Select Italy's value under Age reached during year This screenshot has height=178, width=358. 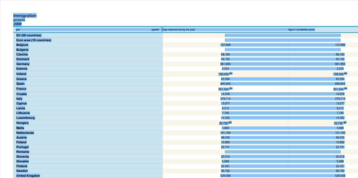(225, 99)
